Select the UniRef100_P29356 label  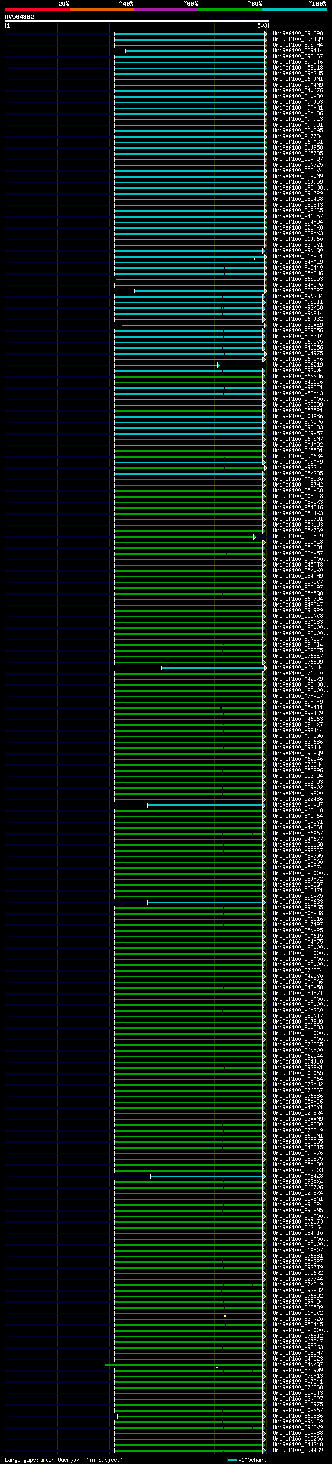298,331
